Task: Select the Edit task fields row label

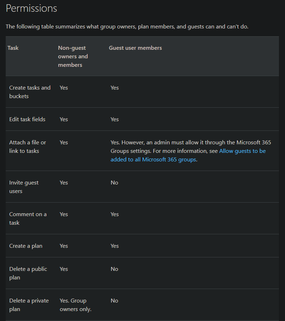Action: (27, 119)
